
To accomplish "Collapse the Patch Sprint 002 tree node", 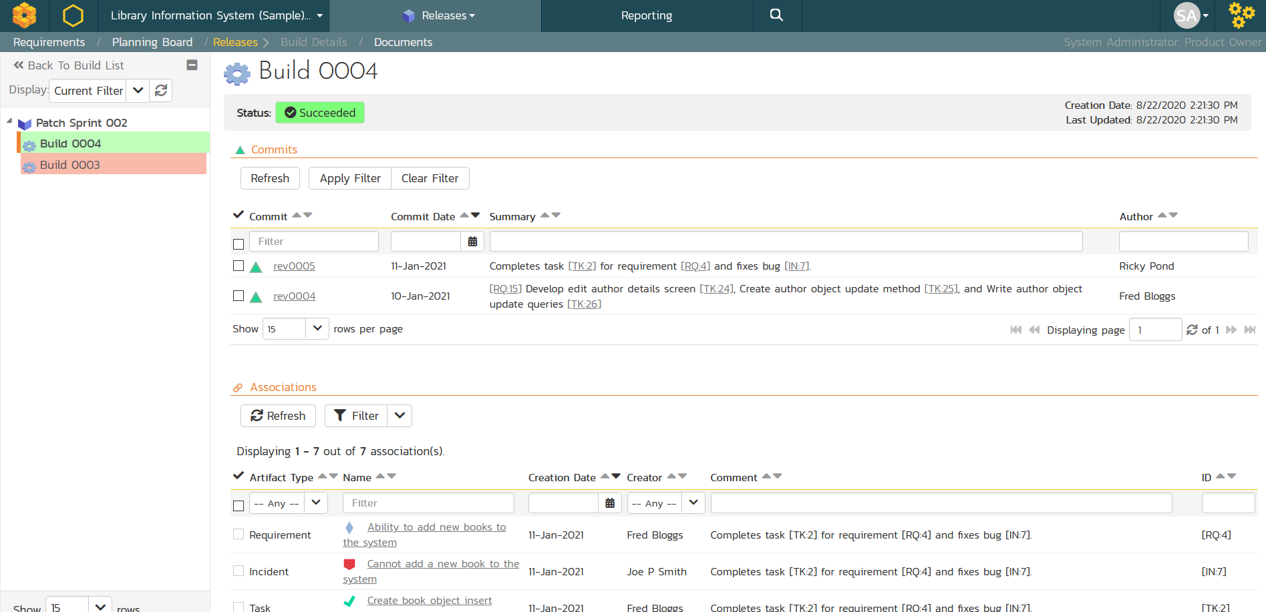I will (9, 121).
